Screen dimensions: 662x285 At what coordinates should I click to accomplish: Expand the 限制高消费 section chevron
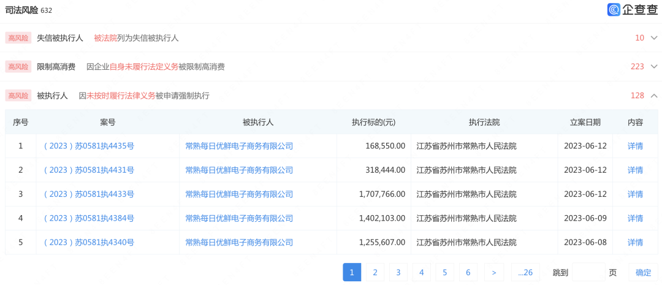(653, 67)
